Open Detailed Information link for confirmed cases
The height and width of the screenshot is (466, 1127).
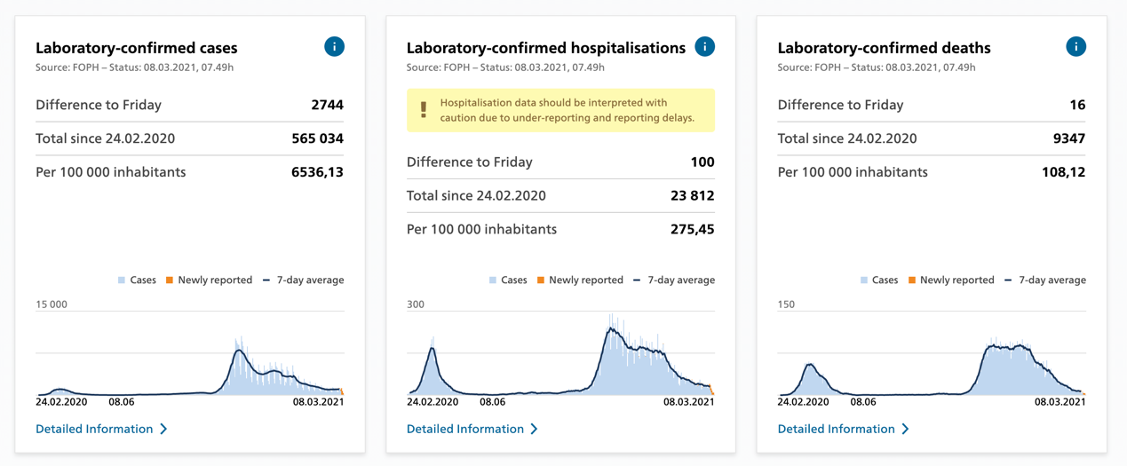click(x=94, y=429)
